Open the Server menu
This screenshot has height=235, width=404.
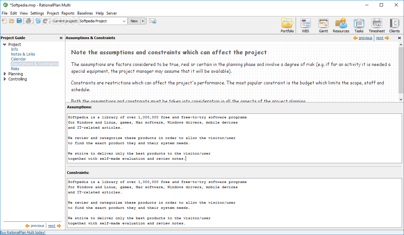112,13
